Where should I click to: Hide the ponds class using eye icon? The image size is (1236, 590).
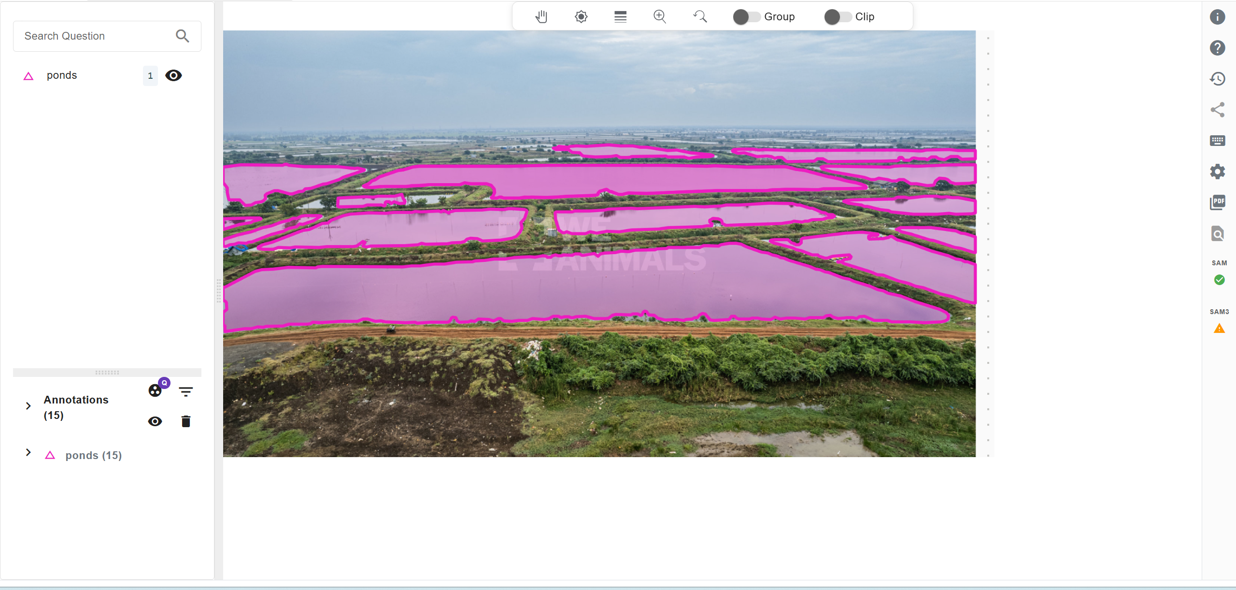(173, 75)
